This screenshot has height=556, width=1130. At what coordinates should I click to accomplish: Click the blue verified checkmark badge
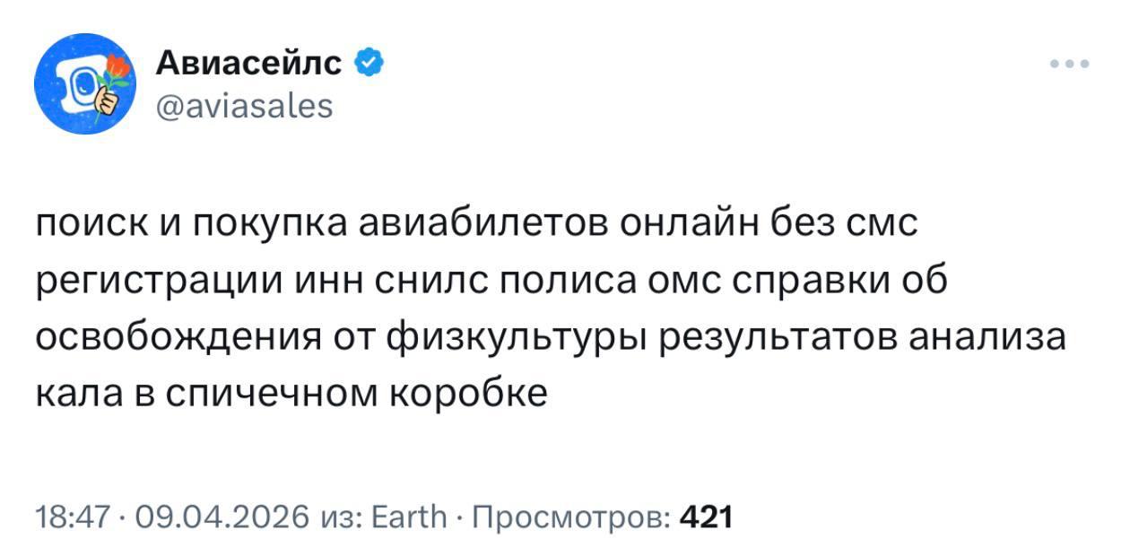click(369, 64)
